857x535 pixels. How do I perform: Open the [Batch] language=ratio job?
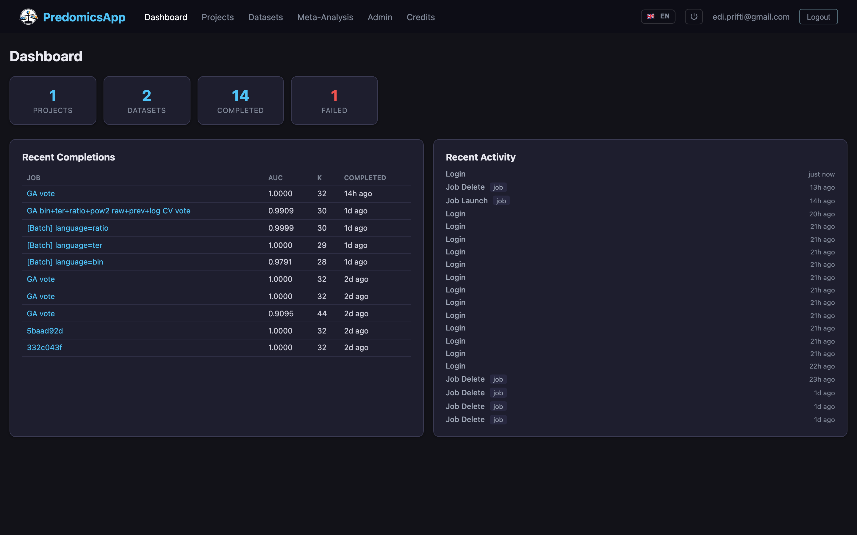coord(68,228)
